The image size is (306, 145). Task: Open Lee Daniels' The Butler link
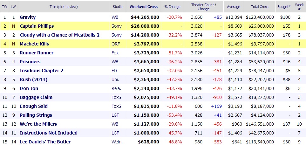[x=45, y=142]
